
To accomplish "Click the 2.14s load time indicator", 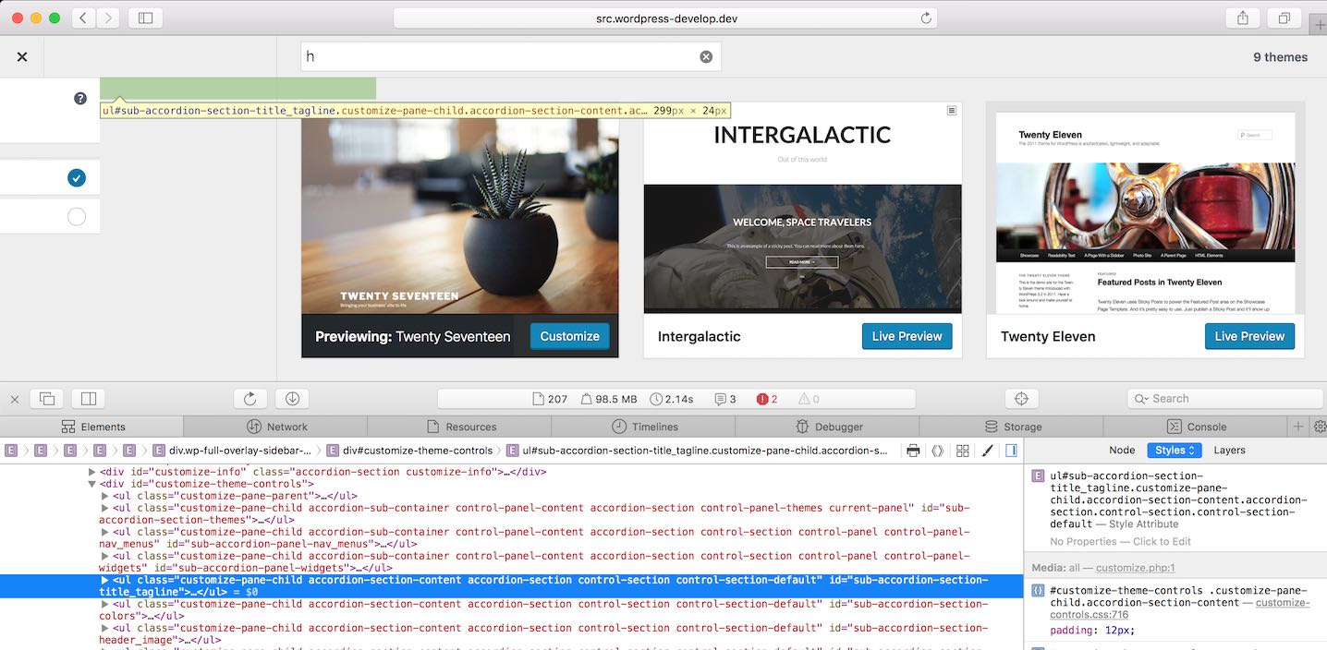I will coord(672,399).
